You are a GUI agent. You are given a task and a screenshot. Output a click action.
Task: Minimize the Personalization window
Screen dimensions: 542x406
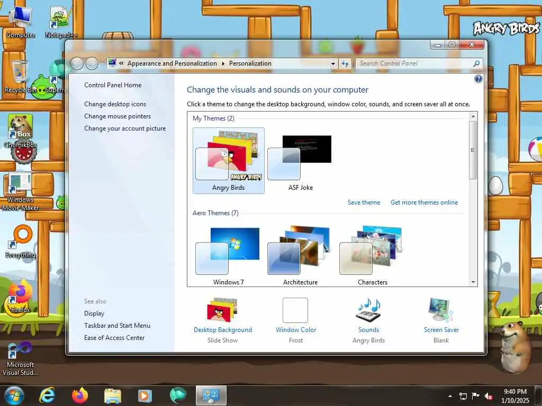click(x=438, y=44)
